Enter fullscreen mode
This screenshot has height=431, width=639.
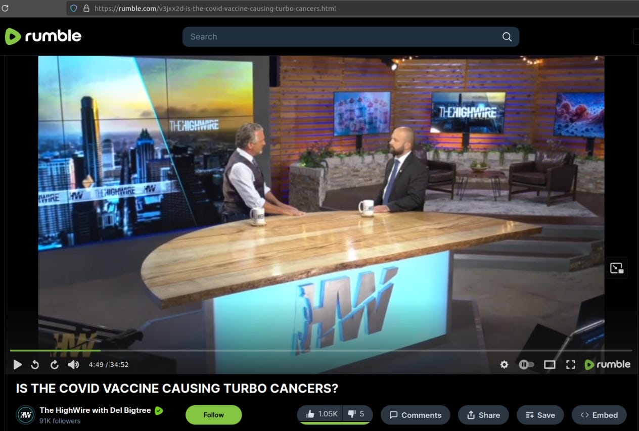pyautogui.click(x=571, y=364)
